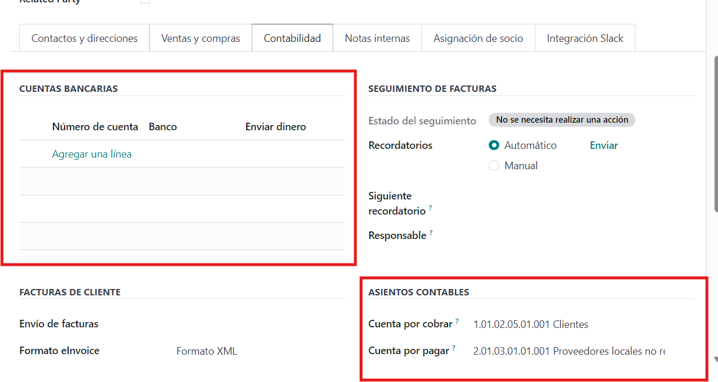Viewport: 718px width, 382px height.
Task: Show tooltip icon for Cuenta por cobrar
Action: click(457, 321)
